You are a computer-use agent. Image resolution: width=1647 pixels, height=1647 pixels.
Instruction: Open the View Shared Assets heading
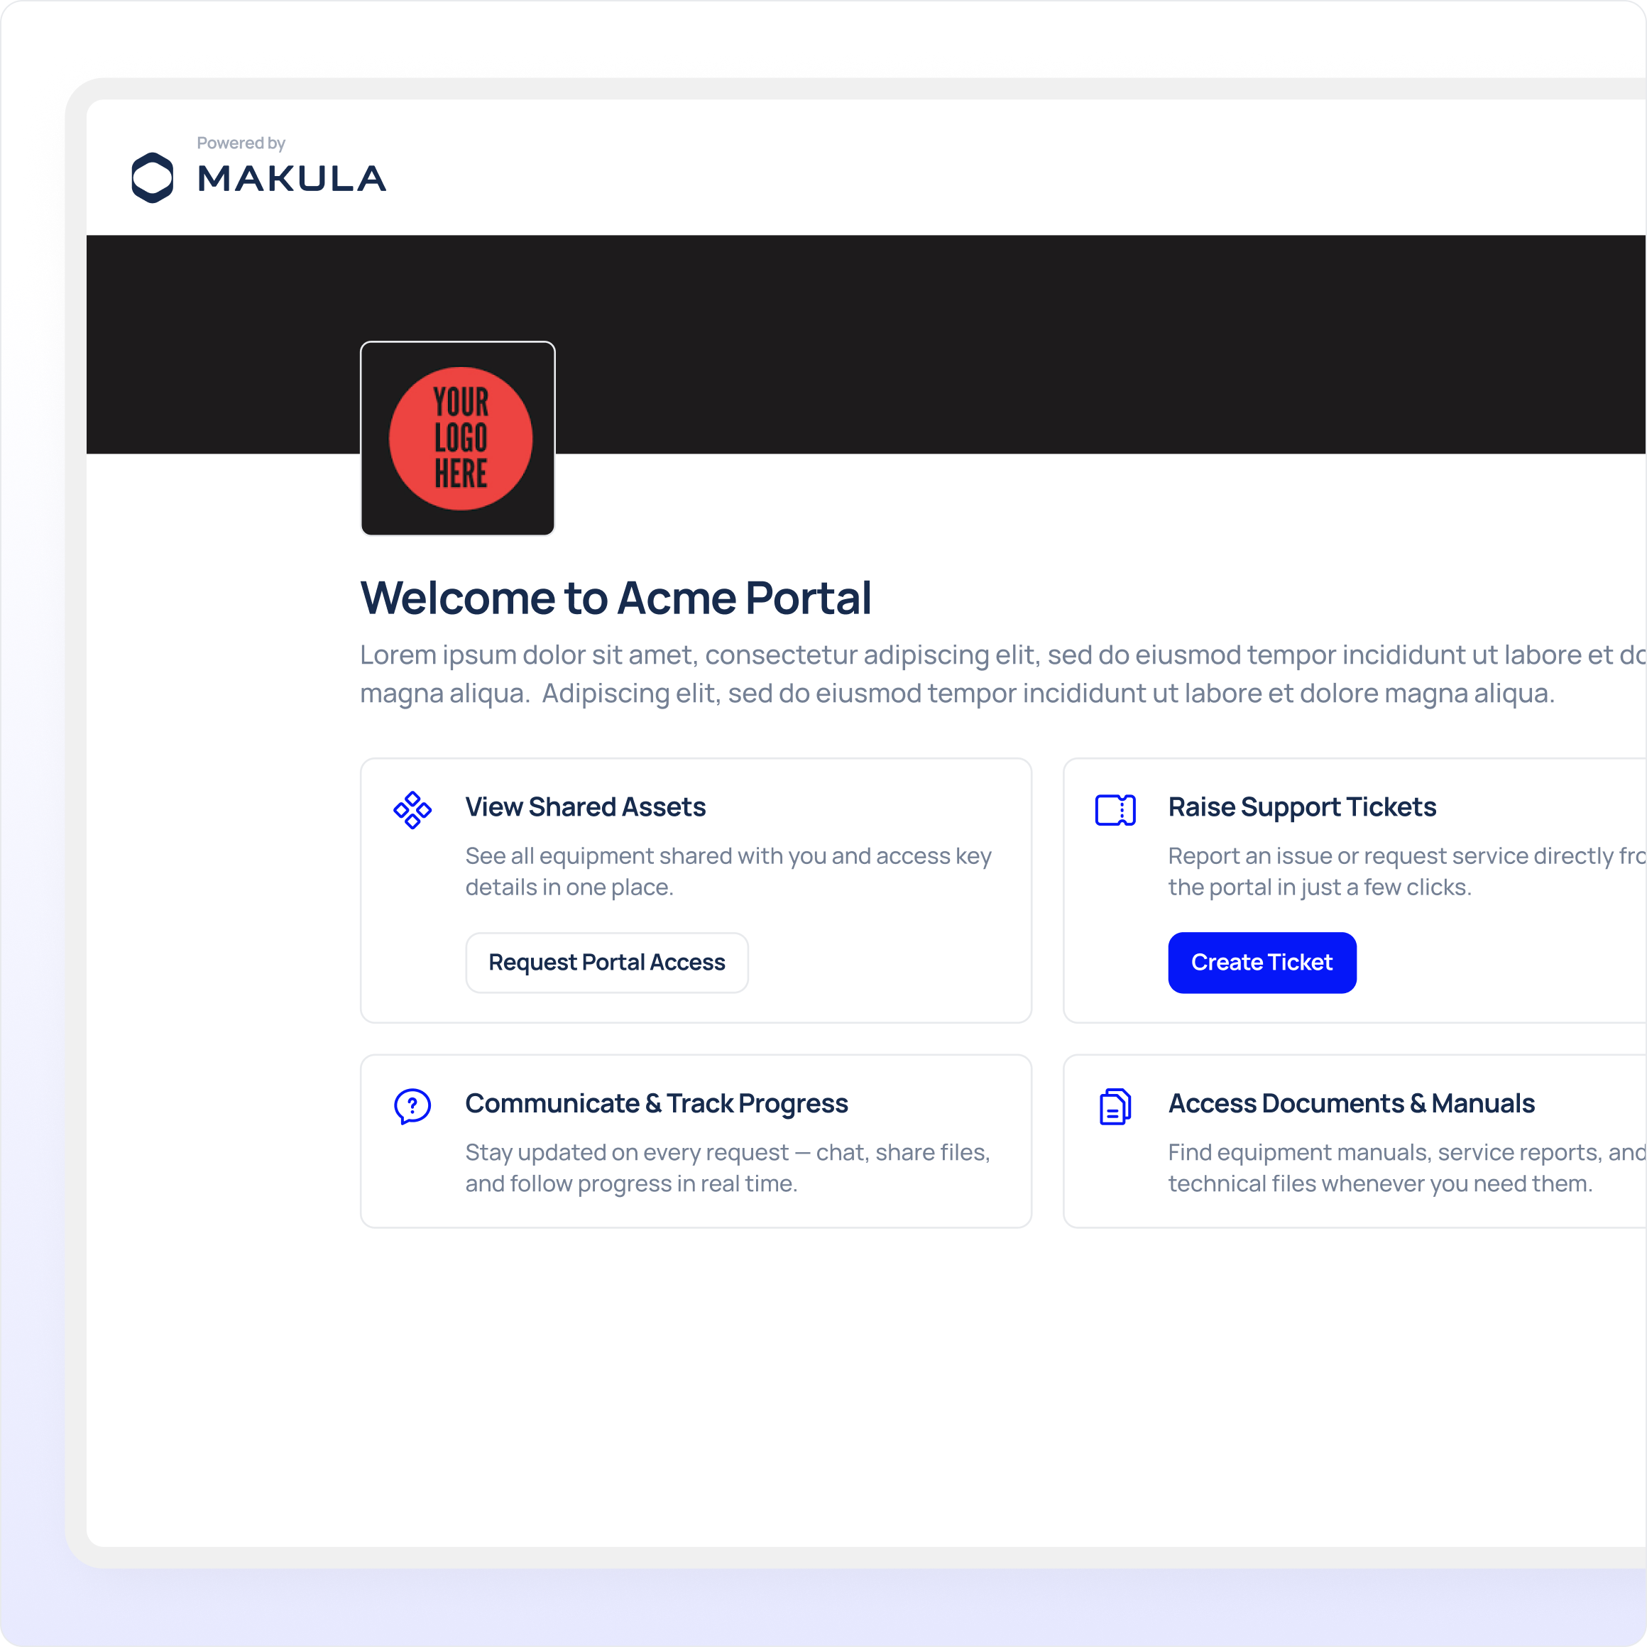point(586,807)
